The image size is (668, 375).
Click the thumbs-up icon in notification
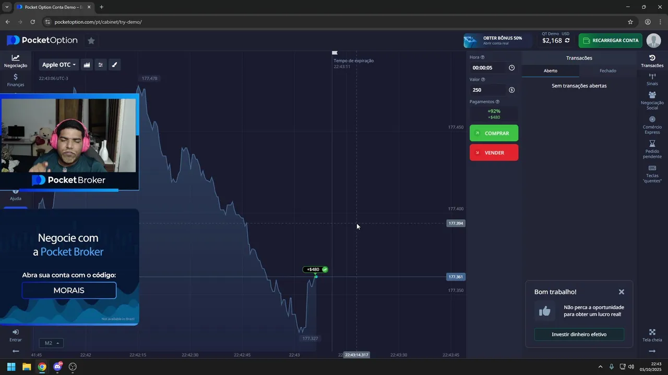pyautogui.click(x=544, y=311)
